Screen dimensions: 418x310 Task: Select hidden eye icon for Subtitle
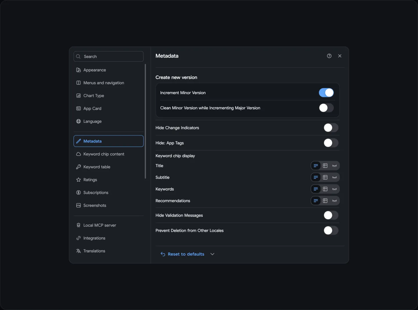334,177
